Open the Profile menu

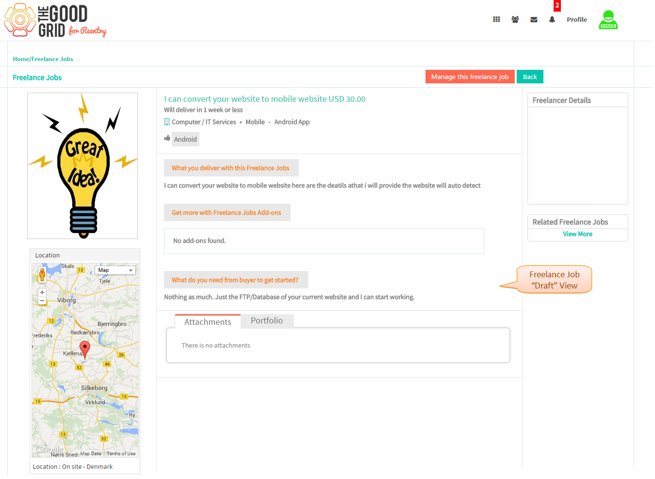click(577, 19)
